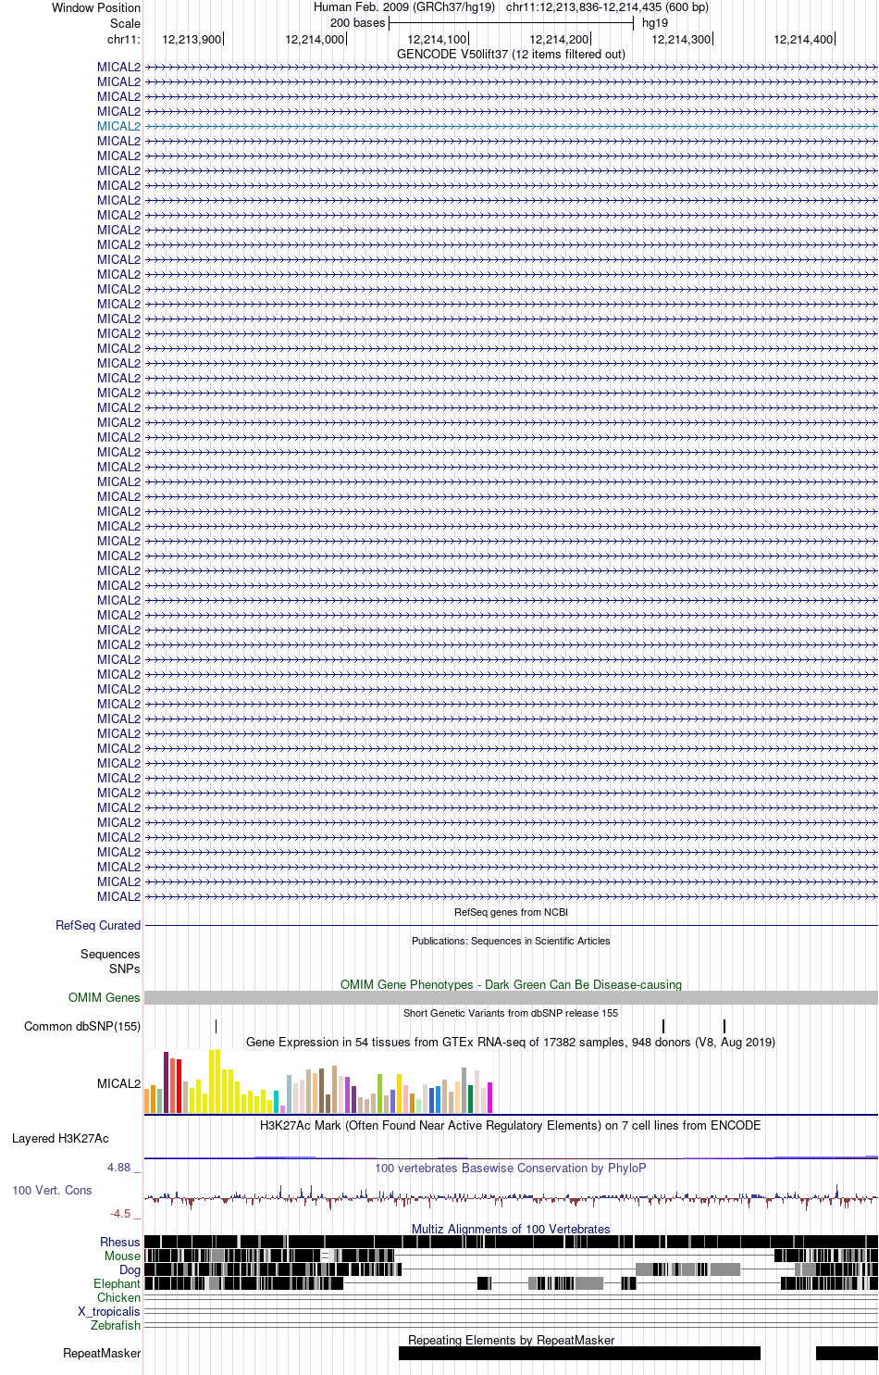Click the 'Sequences SNPs' track label
Image resolution: width=879 pixels, height=1375 pixels.
(110, 961)
